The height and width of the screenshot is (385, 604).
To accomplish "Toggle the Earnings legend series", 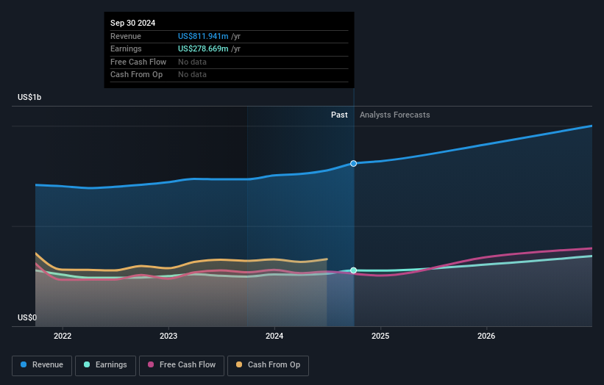I will click(105, 365).
